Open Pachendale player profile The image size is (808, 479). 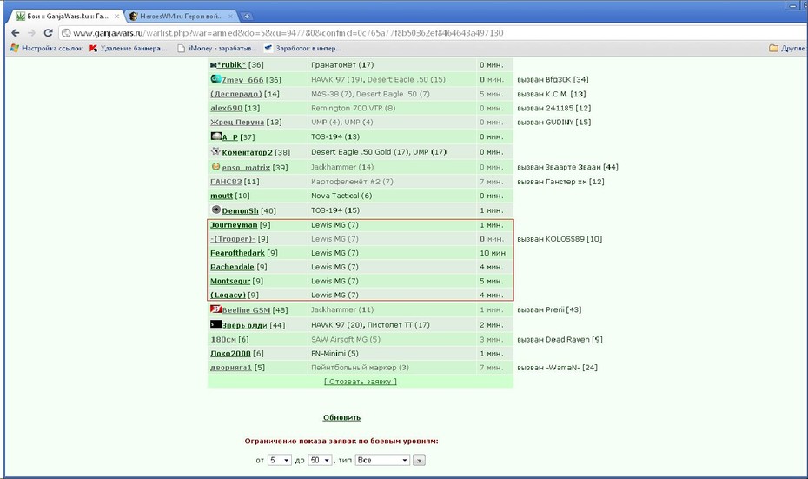coord(232,267)
